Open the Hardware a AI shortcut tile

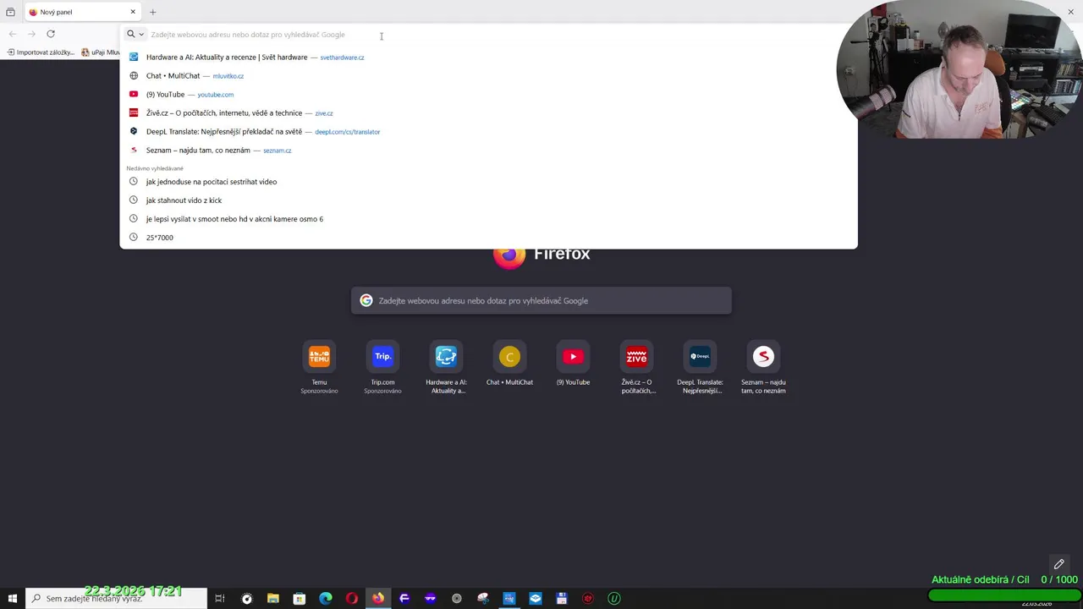446,368
